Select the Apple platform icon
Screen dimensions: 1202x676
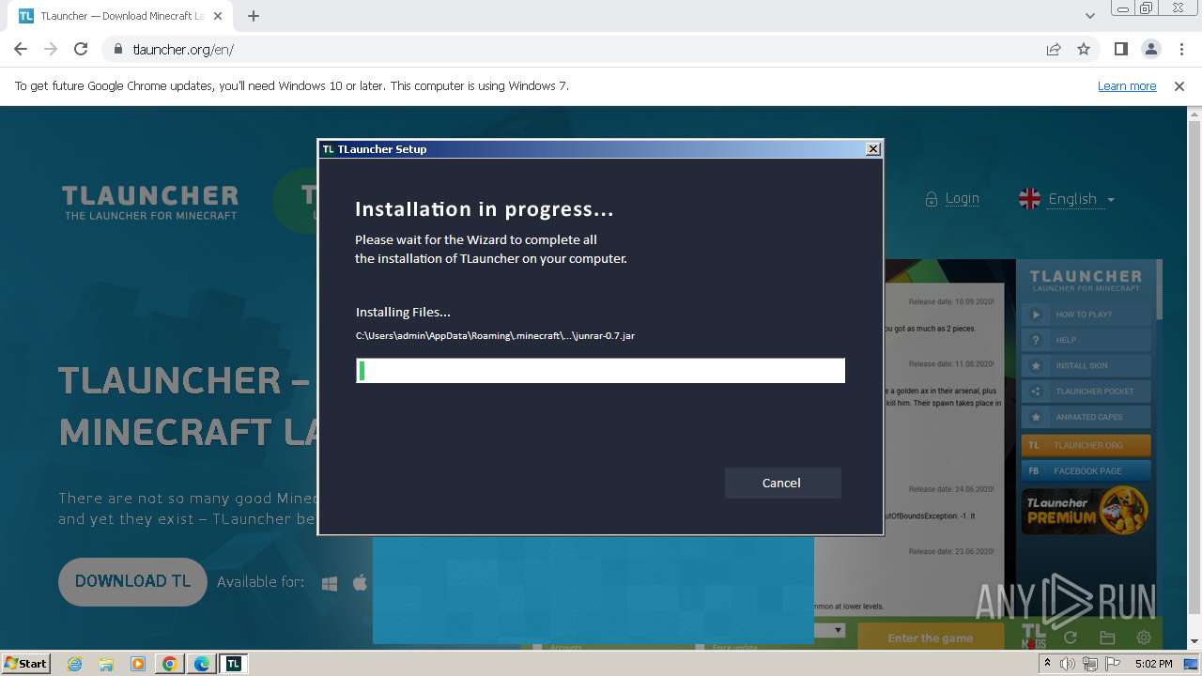(x=360, y=583)
